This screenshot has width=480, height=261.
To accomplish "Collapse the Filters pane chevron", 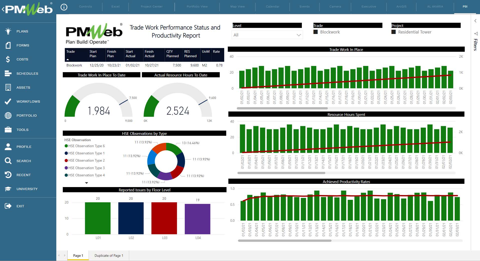I will [x=475, y=21].
